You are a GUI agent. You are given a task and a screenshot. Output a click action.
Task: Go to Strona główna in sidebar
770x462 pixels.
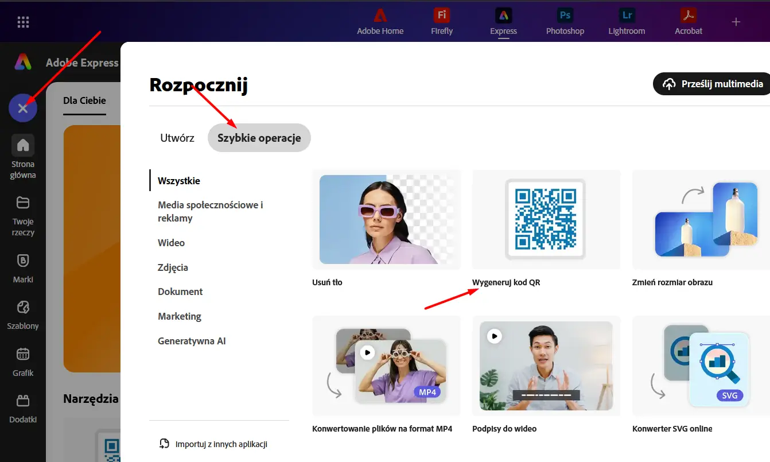(x=23, y=157)
